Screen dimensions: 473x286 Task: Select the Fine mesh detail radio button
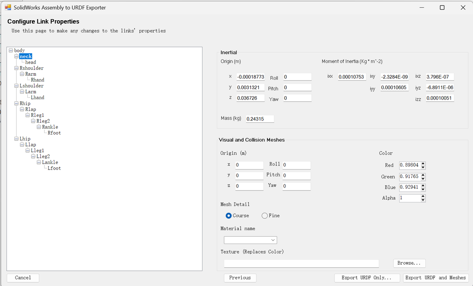tap(265, 216)
